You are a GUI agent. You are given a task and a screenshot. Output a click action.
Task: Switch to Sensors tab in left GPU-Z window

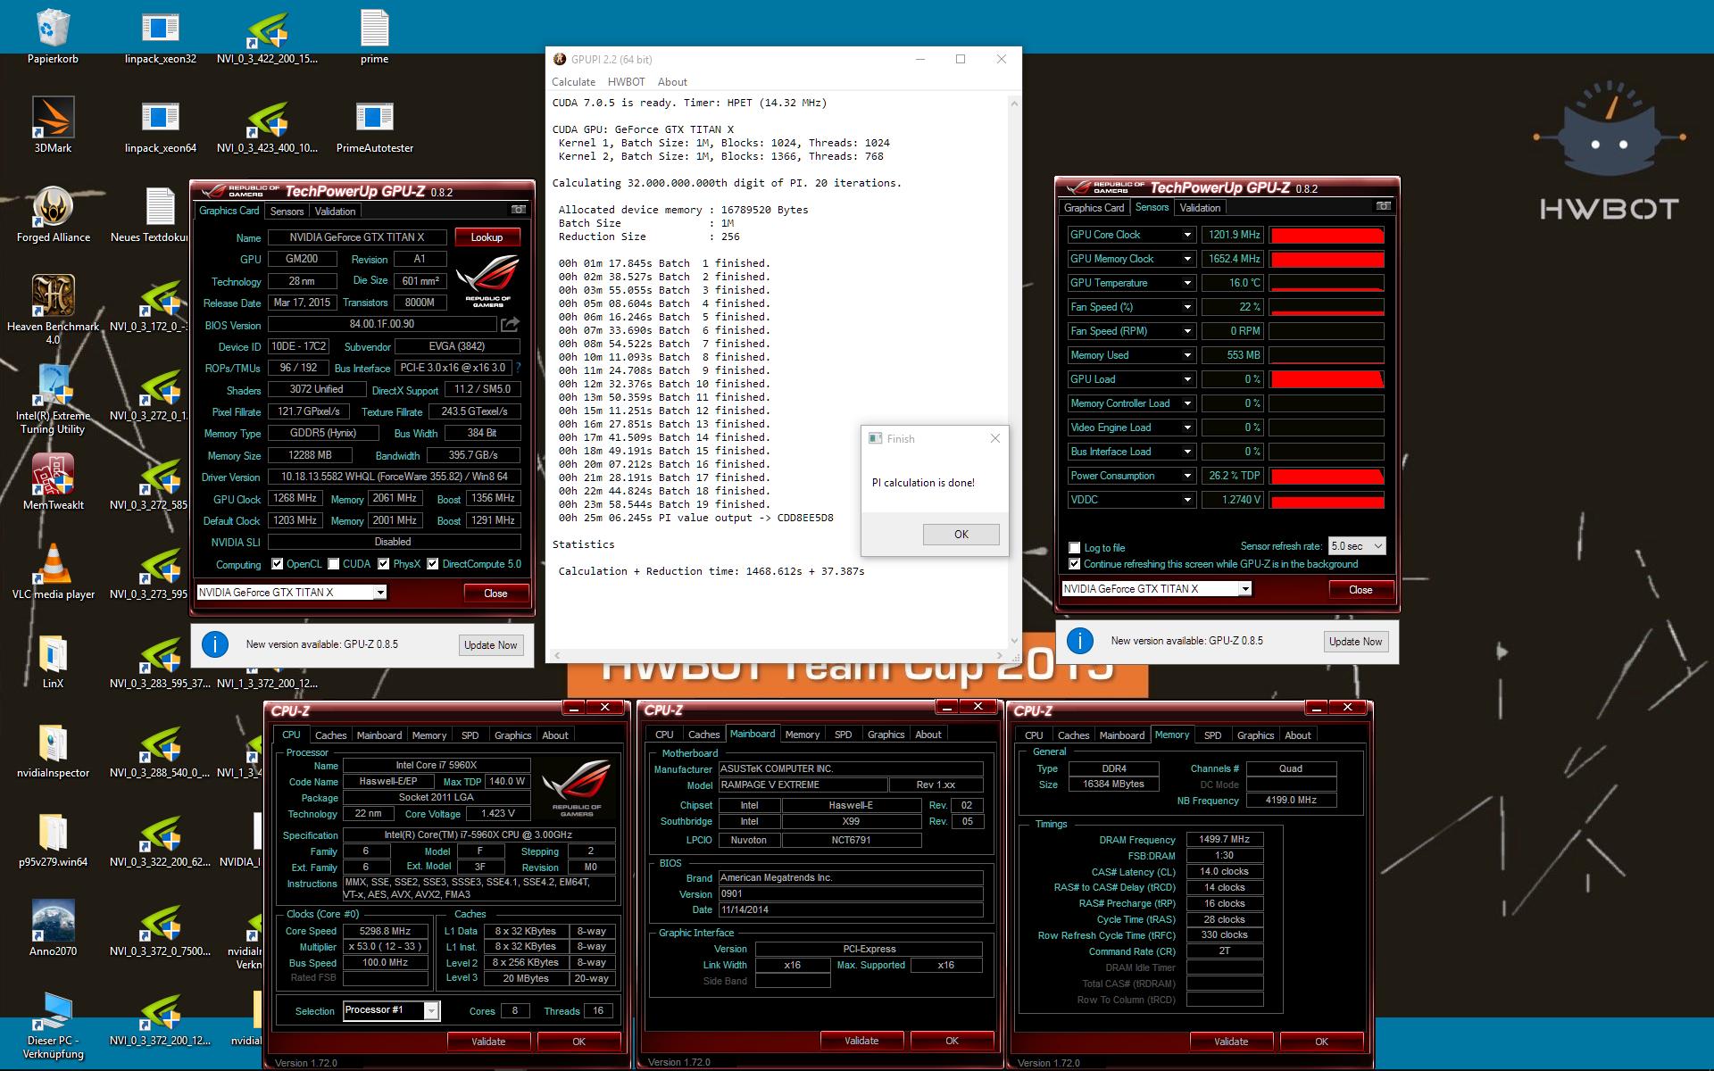[287, 212]
